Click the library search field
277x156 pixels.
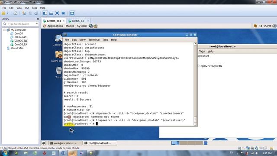tap(20, 24)
